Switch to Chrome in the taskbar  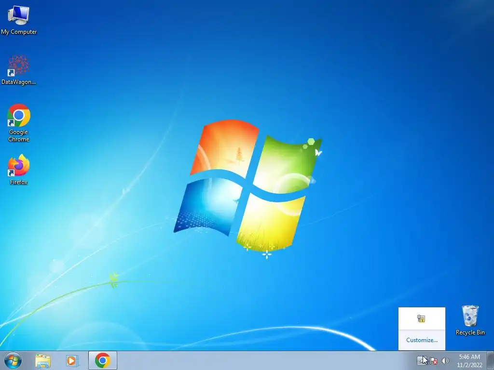click(x=103, y=360)
